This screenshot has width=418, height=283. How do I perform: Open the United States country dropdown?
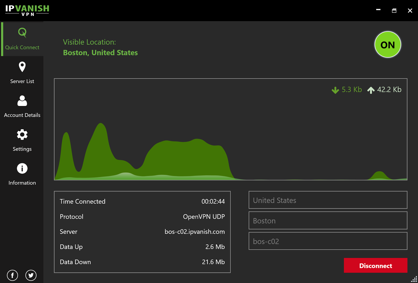click(328, 200)
